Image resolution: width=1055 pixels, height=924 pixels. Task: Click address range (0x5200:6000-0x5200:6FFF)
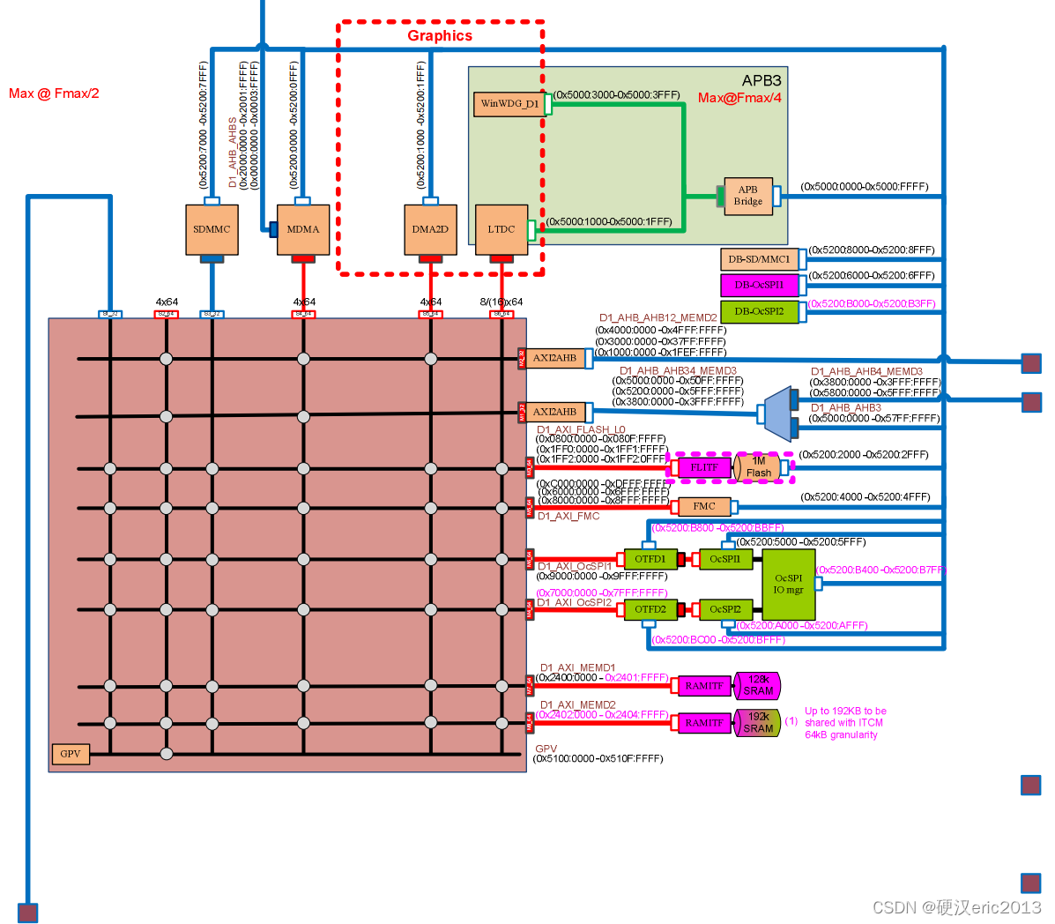872,275
